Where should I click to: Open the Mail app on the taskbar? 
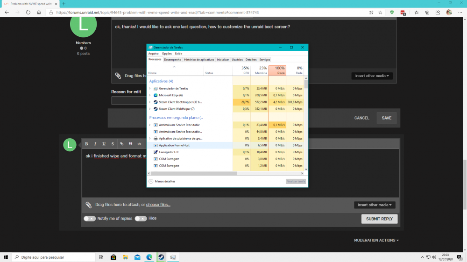point(137,257)
